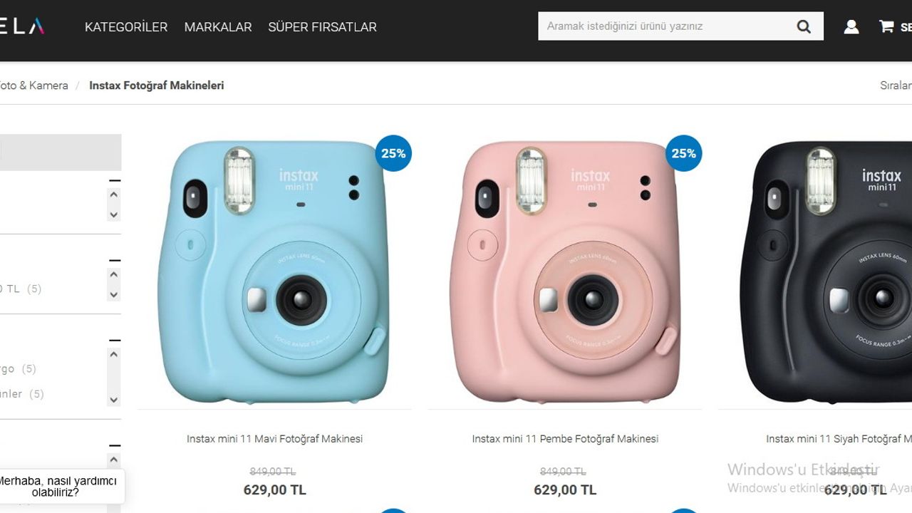Go to SÜPER FIRSATLAR
Screen dimensions: 912x513
pyautogui.click(x=322, y=27)
